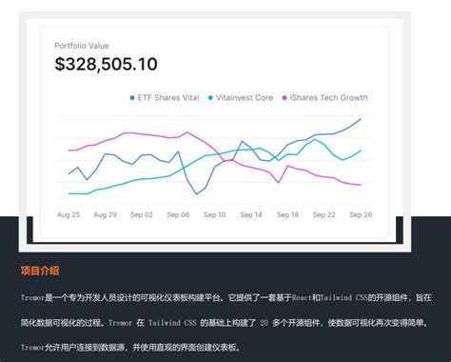451x362 pixels.
Task: Click the teal line's end point at Sep 26
Action: click(x=361, y=151)
